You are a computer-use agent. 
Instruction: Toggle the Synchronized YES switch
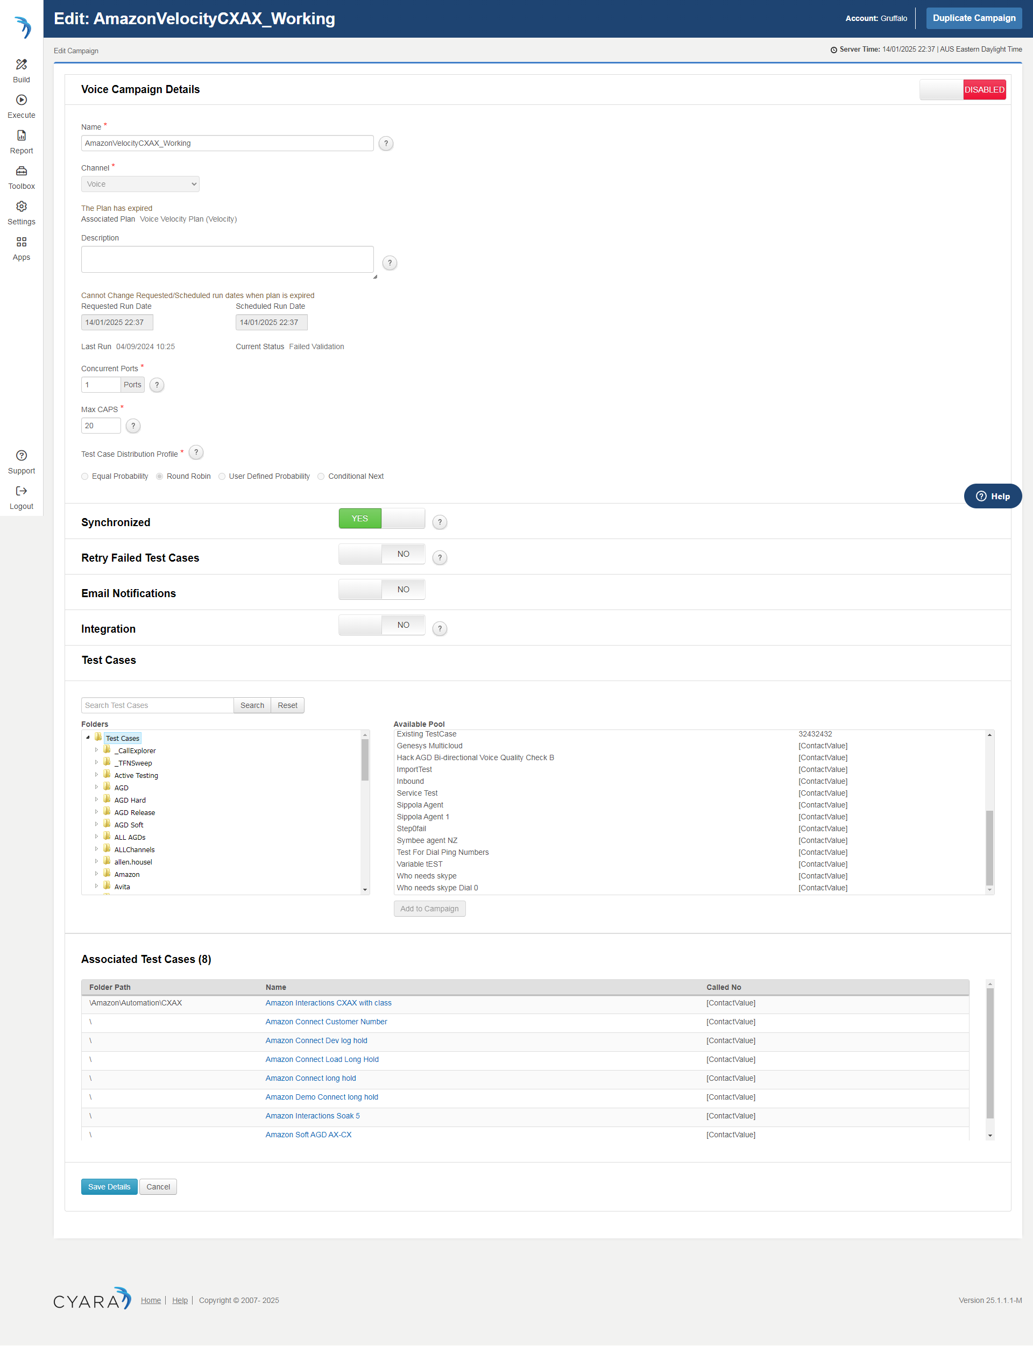click(381, 519)
